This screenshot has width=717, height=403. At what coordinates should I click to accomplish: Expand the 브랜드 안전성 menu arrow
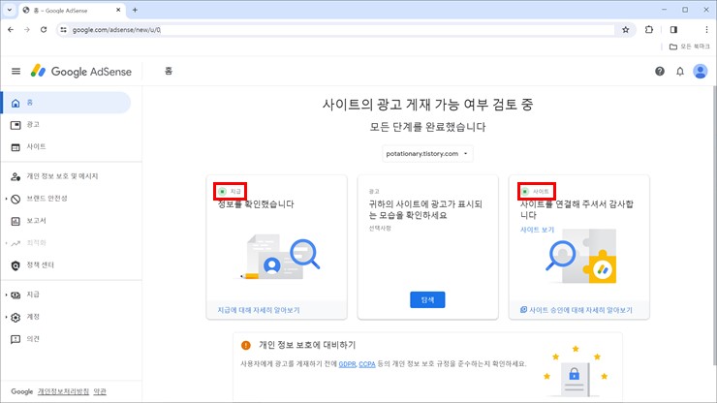pyautogui.click(x=6, y=199)
